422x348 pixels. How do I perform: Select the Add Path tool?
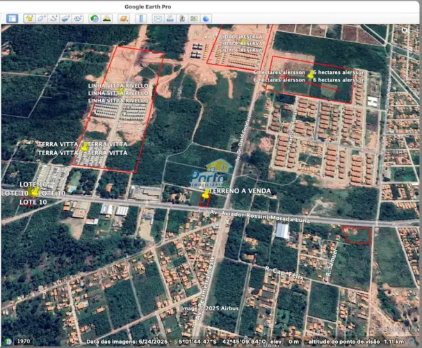coord(54,19)
